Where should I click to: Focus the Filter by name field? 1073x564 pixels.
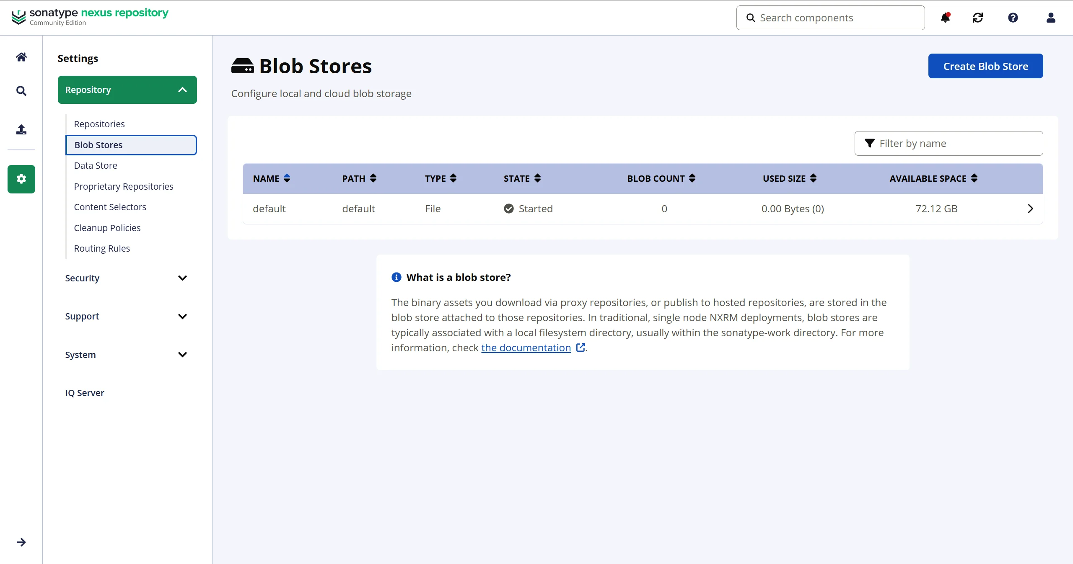coord(949,143)
